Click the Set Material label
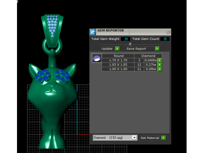204x153 pixels. click(150, 138)
